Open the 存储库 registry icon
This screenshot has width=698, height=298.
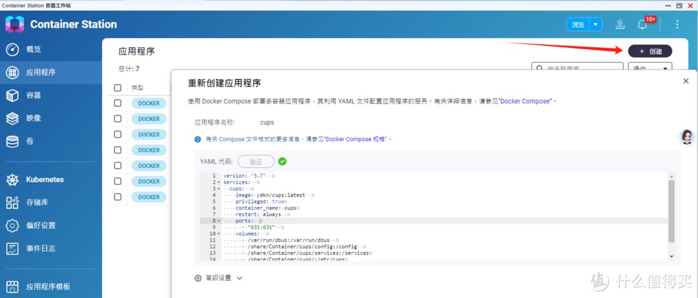[12, 203]
